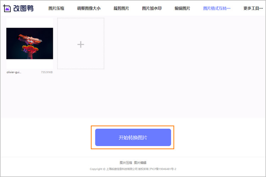The image size is (266, 177).
Task: Click the 开始转换图片 button
Action: coord(133,138)
